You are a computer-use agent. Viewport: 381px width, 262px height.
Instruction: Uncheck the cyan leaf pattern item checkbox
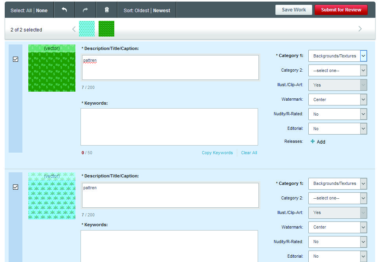click(16, 187)
